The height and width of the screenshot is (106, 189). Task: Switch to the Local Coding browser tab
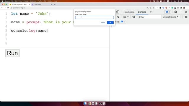41,5
